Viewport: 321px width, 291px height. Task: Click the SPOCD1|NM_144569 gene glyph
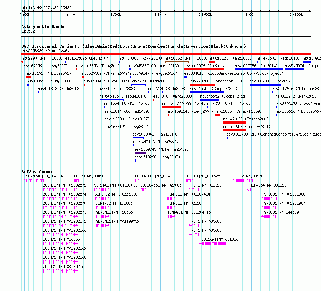269,217
